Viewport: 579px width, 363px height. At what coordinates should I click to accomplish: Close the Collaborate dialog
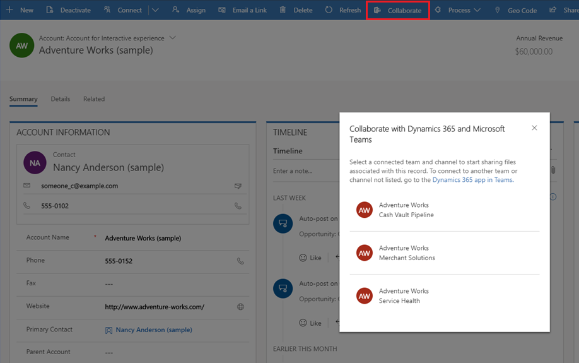(534, 128)
